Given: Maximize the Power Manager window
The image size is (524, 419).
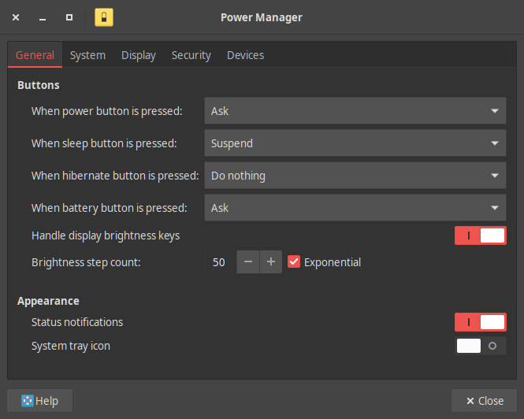Looking at the screenshot, I should tap(69, 17).
